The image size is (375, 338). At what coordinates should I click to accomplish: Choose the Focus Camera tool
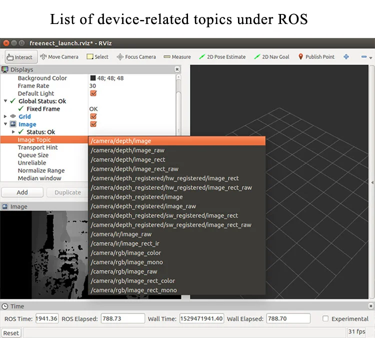coord(136,57)
